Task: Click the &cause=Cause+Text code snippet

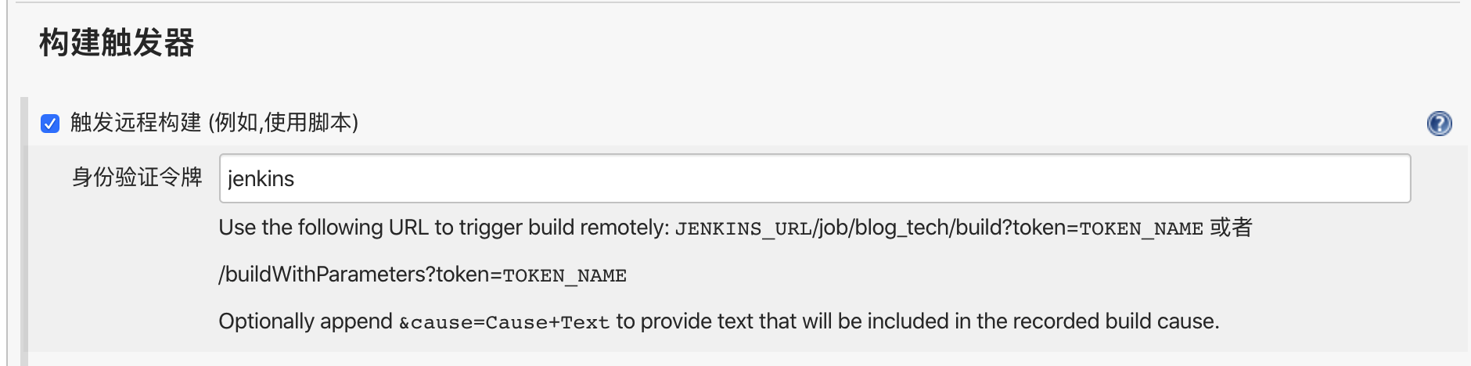Action: coord(504,322)
